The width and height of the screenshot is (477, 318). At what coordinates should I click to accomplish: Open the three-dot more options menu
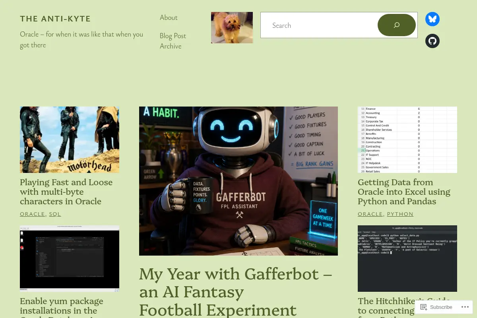[463, 307]
